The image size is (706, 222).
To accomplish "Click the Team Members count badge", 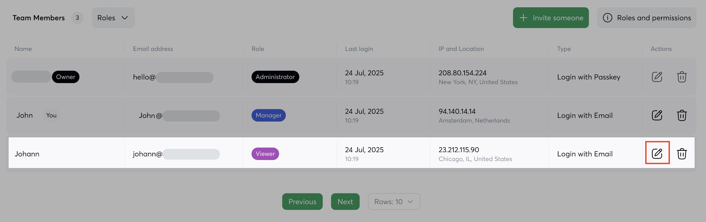I will pos(77,18).
